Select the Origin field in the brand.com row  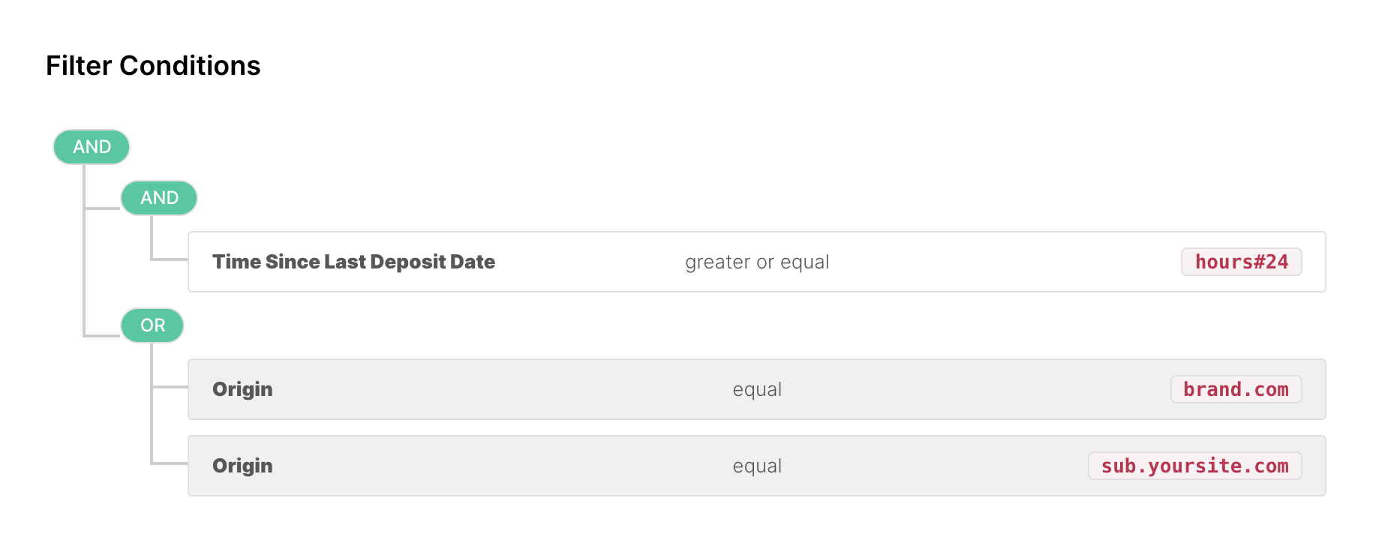coord(242,389)
